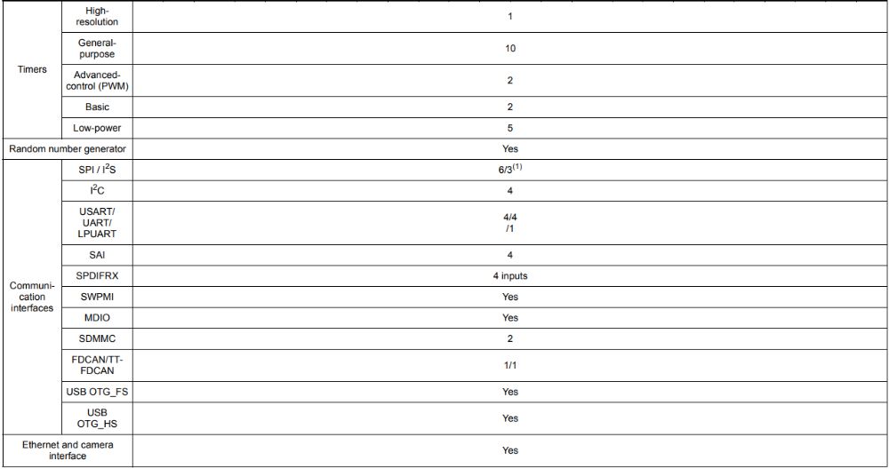
Task: Select the Basic timer label cell
Action: 97,107
